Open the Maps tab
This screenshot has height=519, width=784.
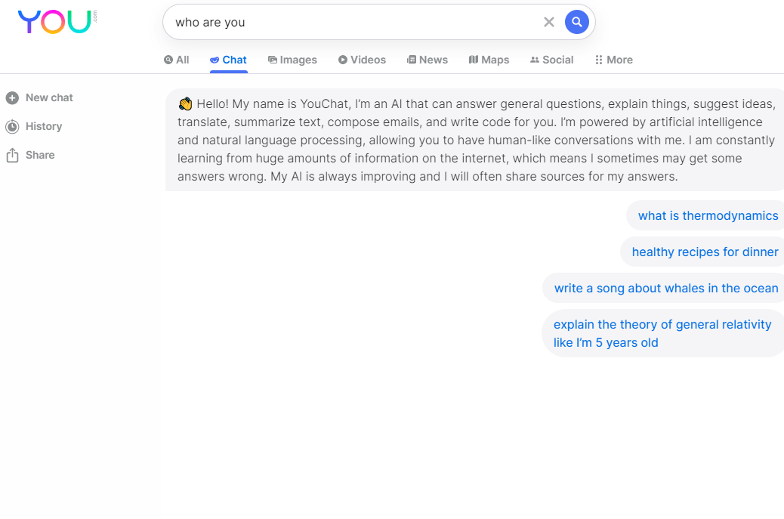(489, 60)
